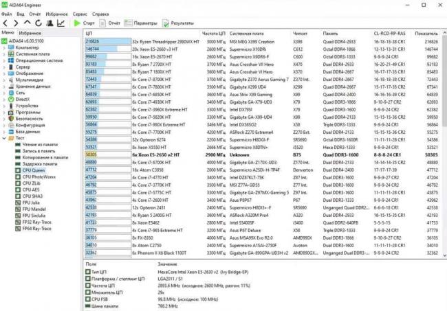Select the Программы tree icon
Viewport: 447px width, 311px height.
tap(11, 112)
